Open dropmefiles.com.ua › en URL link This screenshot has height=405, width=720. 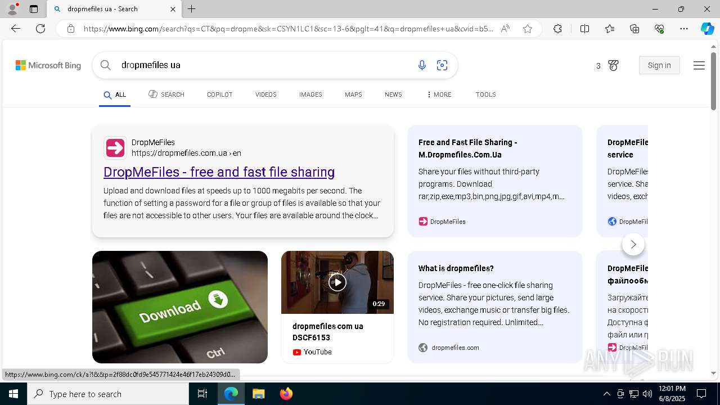(186, 153)
